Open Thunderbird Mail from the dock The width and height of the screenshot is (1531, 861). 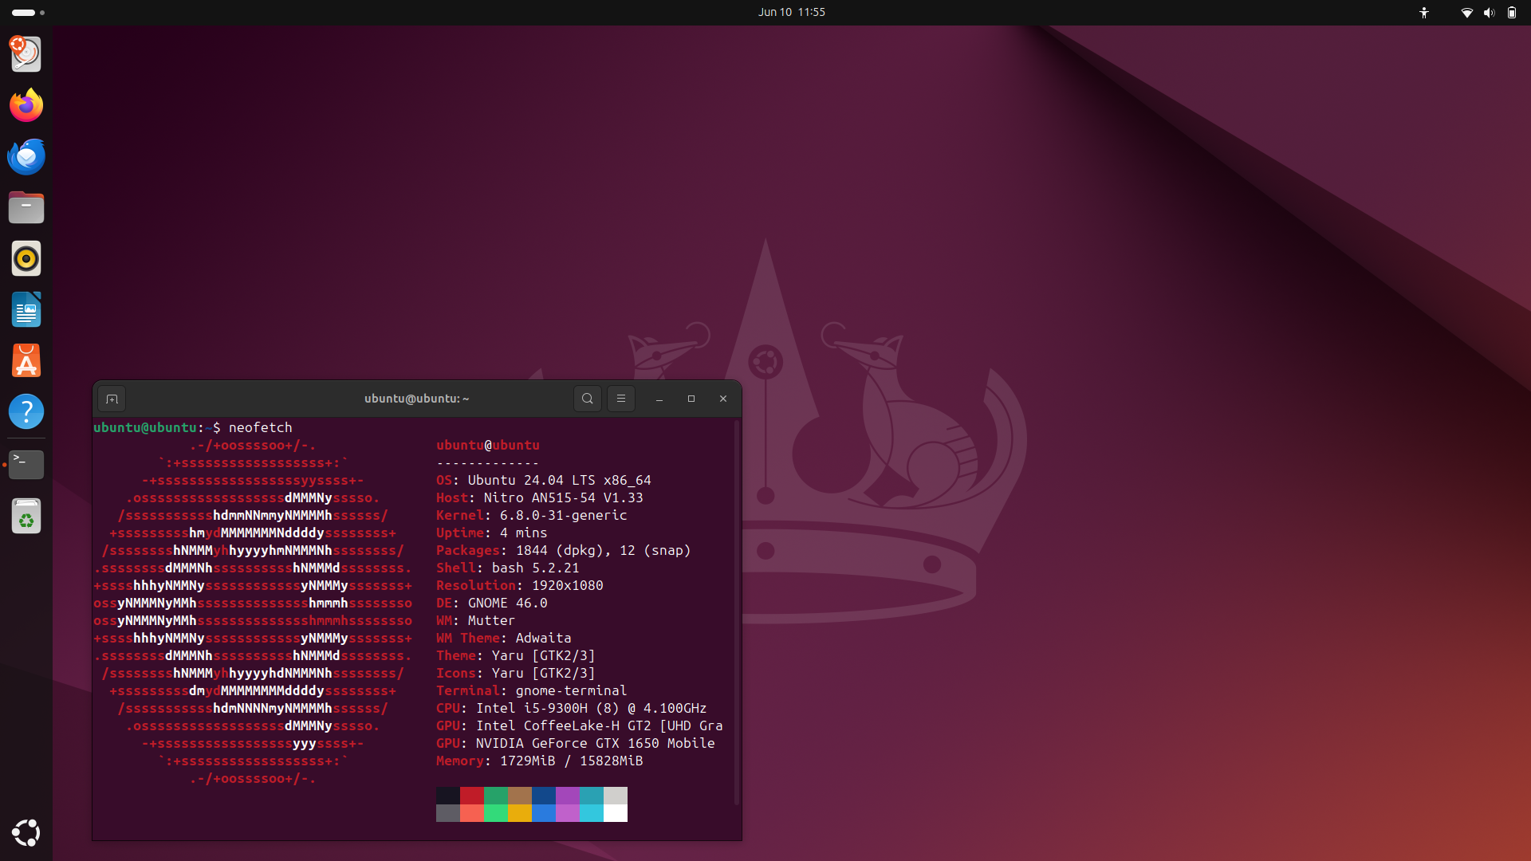coord(26,156)
